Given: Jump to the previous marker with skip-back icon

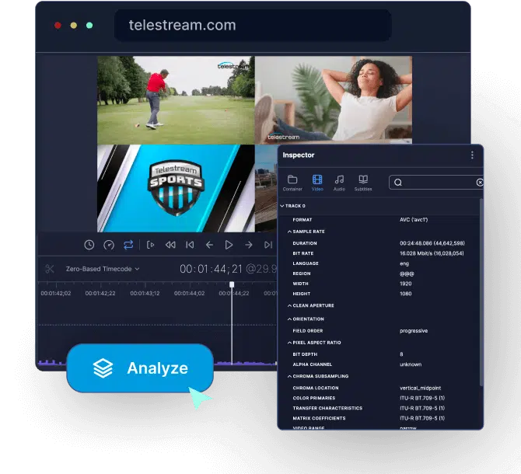Looking at the screenshot, I should 190,245.
